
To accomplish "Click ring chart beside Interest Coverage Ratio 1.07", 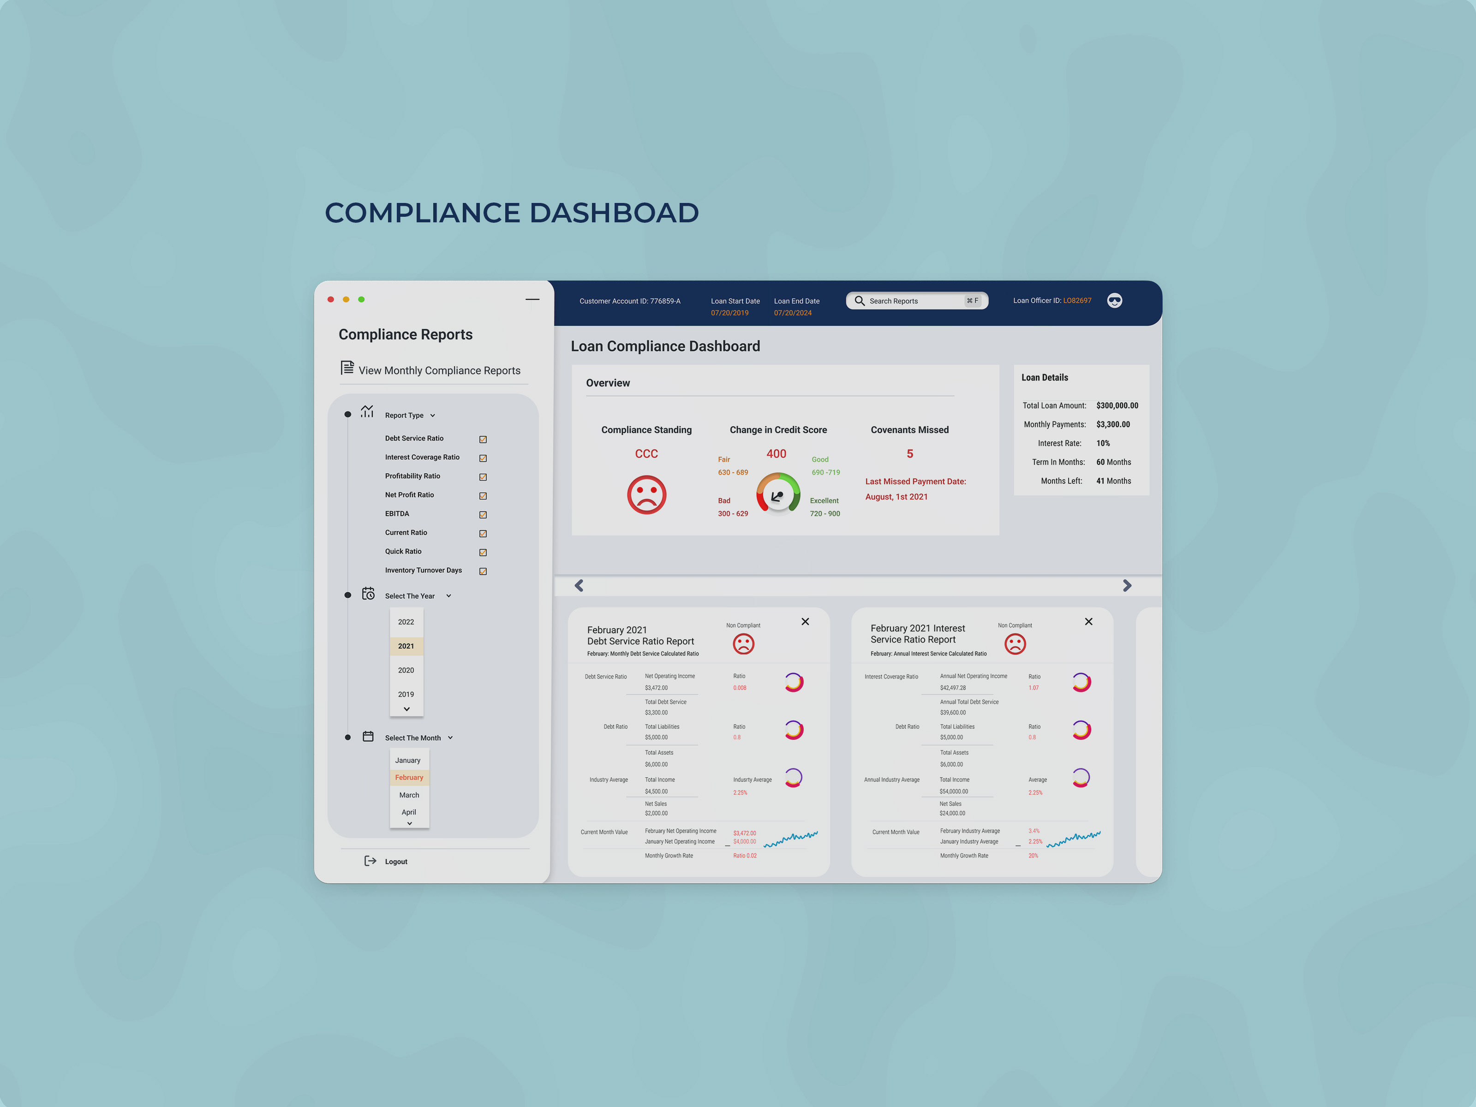I will (1081, 682).
